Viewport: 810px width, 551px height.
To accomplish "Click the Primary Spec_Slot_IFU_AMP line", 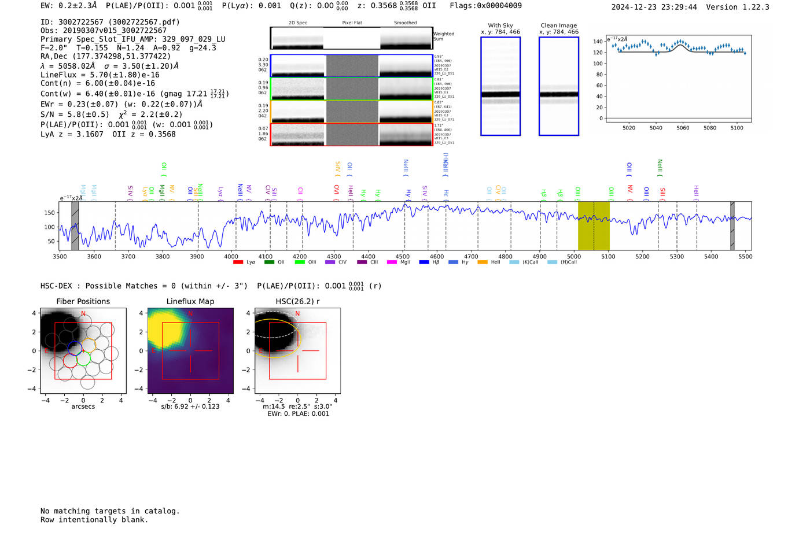I will 133,39.
